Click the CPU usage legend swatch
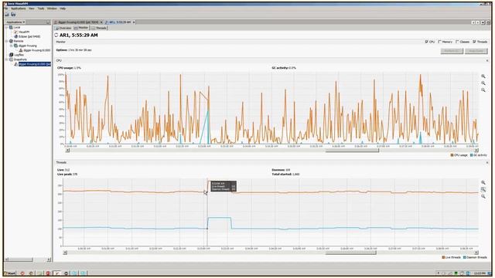This screenshot has width=495, height=278. (x=452, y=155)
